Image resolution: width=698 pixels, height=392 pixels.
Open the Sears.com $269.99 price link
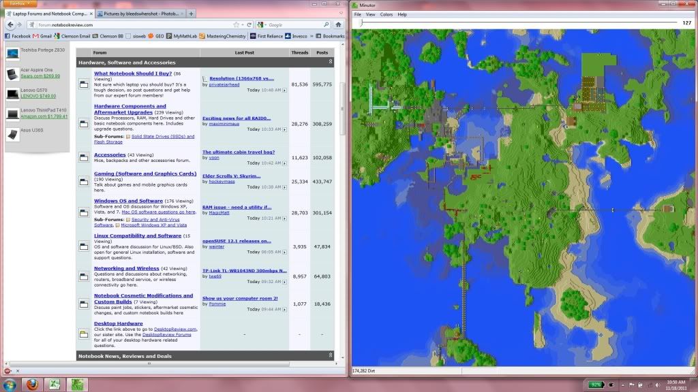click(40, 76)
